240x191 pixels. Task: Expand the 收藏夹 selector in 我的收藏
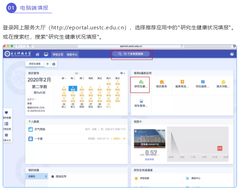pyautogui.click(x=37, y=176)
